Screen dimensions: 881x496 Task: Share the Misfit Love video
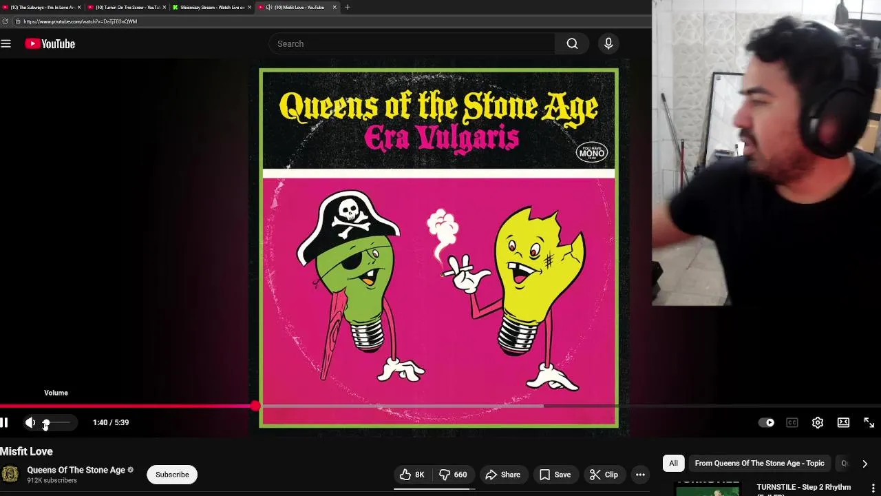pos(503,475)
